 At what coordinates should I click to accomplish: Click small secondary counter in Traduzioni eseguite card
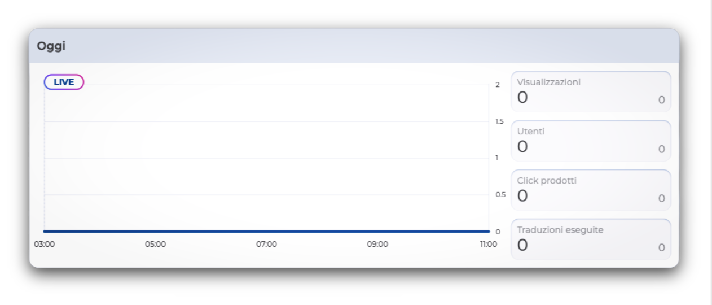[661, 248]
